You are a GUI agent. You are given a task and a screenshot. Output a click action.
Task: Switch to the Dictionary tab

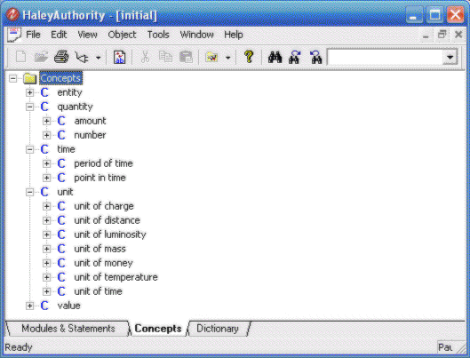pos(218,329)
